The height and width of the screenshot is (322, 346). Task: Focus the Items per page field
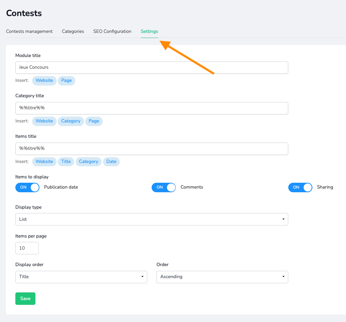[27, 248]
